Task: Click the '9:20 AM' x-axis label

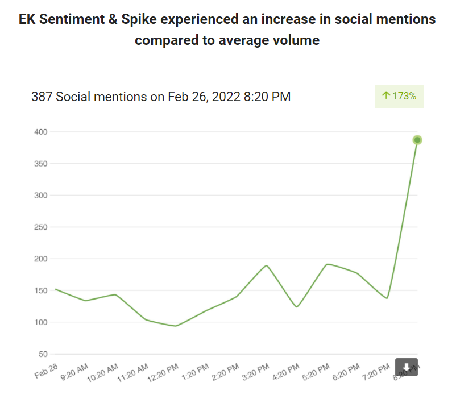Action: 74,371
